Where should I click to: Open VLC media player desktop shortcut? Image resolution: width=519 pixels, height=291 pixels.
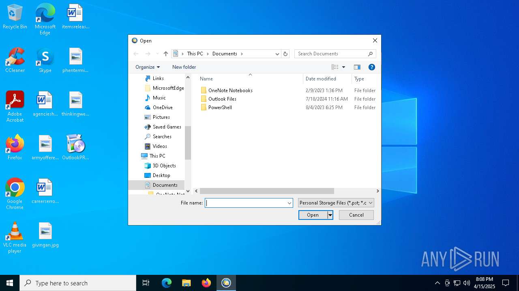(15, 238)
